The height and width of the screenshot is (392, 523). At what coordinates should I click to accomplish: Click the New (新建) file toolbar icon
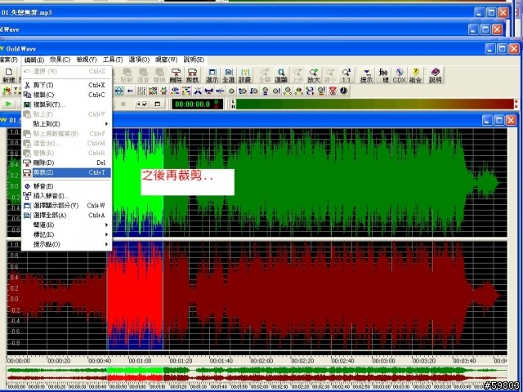point(8,75)
